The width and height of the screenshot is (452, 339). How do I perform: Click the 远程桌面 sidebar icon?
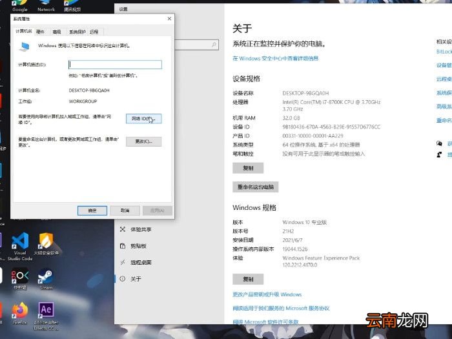click(x=123, y=262)
